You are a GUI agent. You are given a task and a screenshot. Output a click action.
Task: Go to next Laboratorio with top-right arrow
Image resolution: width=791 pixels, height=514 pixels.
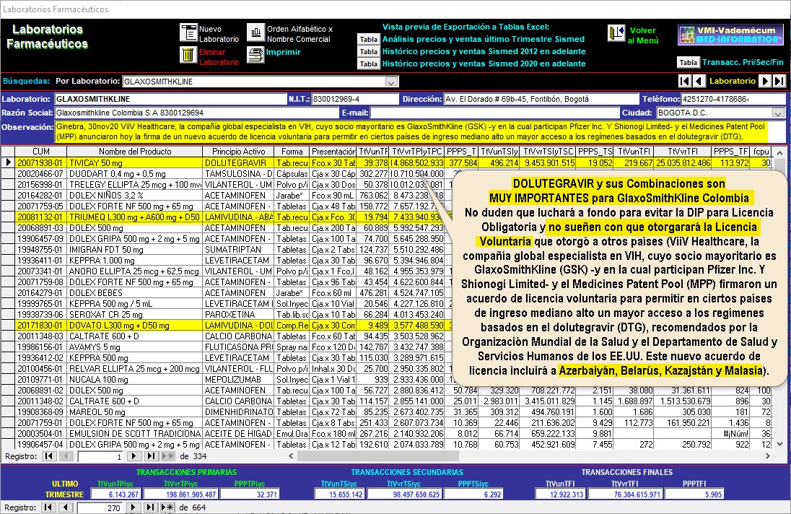[766, 81]
